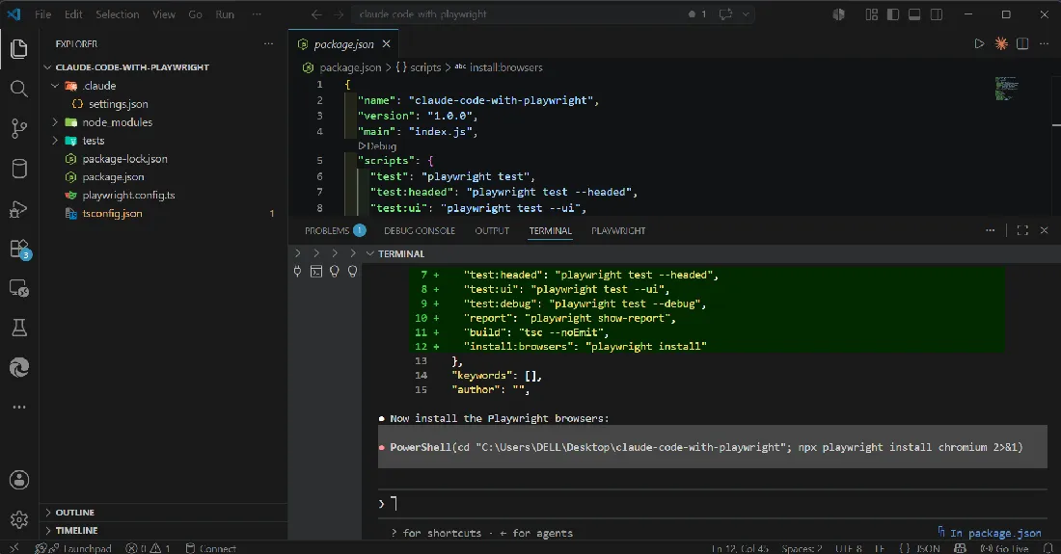Switch to the OUTPUT panel tab

[492, 230]
